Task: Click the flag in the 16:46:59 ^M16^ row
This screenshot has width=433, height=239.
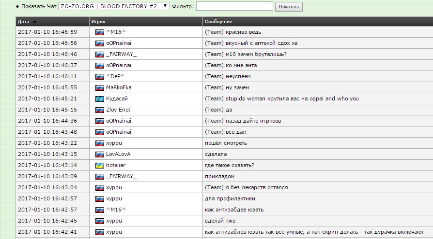Action: (x=100, y=32)
